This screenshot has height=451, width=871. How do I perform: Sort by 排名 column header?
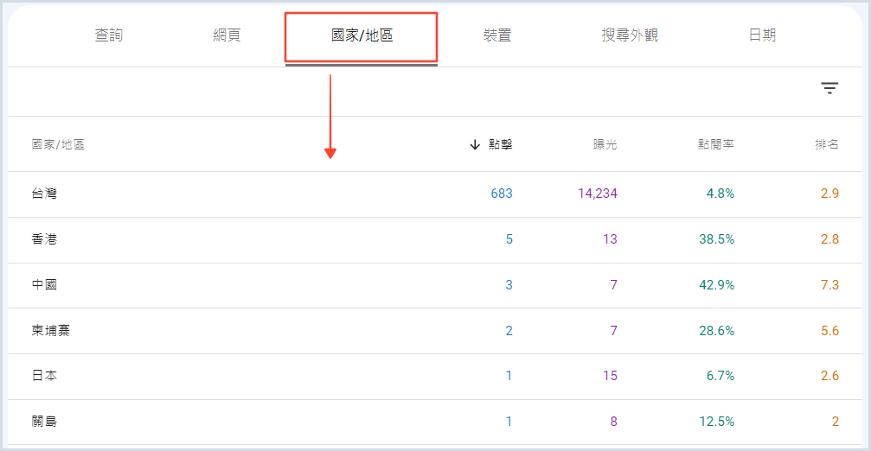click(x=826, y=145)
